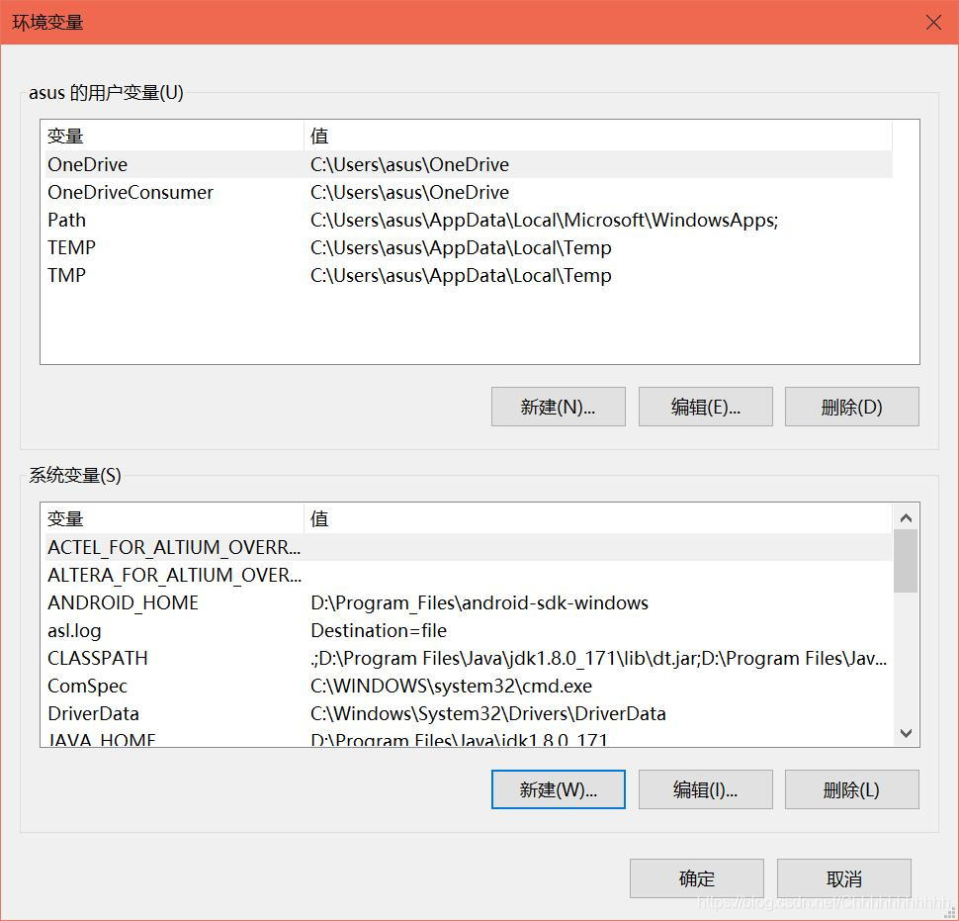Click the cmd.exe path value

click(x=451, y=686)
